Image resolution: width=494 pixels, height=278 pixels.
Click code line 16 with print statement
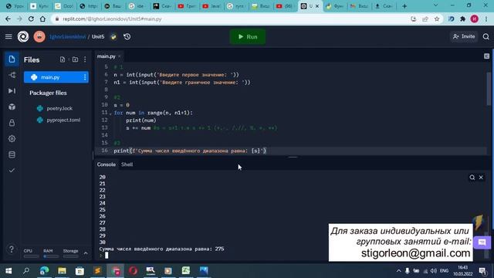coord(190,151)
